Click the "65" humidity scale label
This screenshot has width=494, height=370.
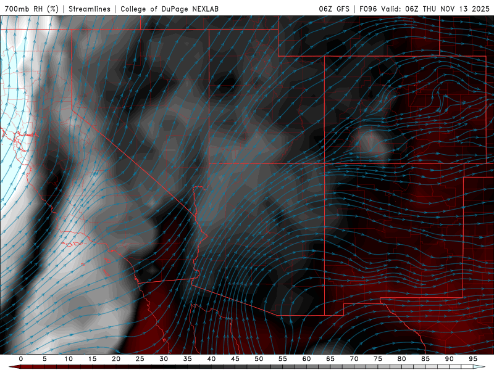330,359
